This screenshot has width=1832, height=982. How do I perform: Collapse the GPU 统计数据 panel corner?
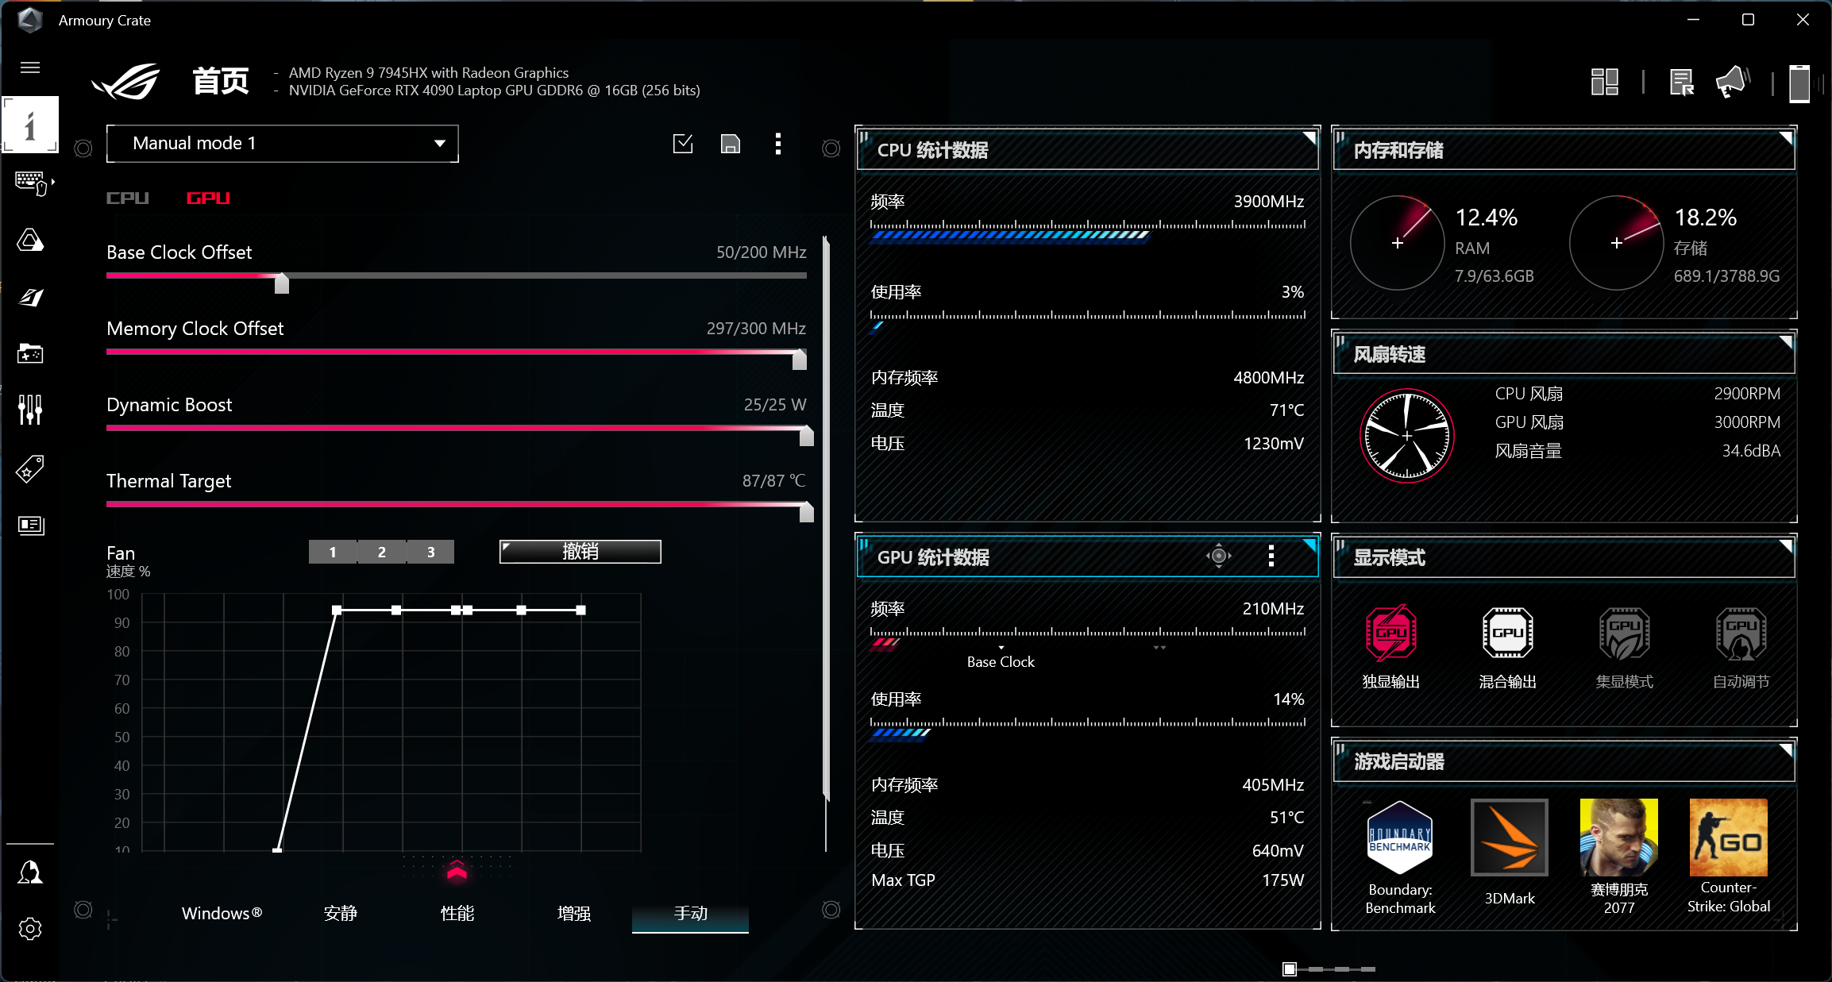pos(1310,545)
